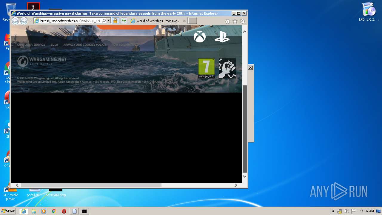Close the World of Warships tab
The height and width of the screenshot is (215, 382).
point(184,21)
